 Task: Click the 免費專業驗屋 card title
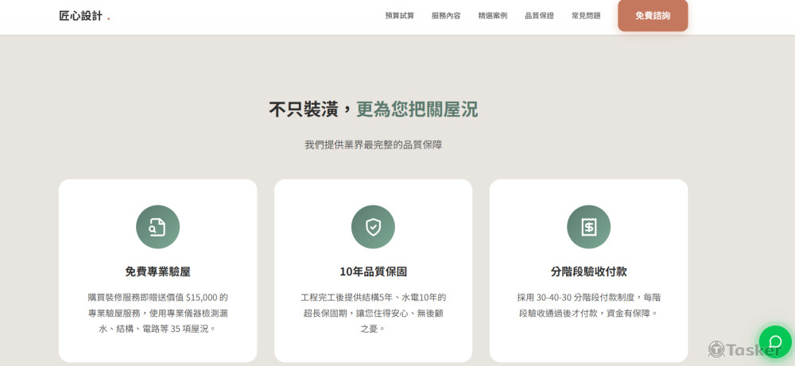(157, 272)
